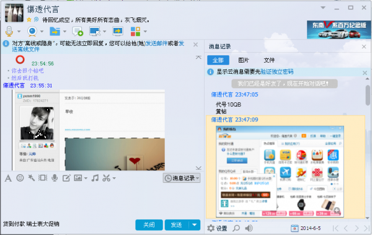Viewport: 372px width, 235px height.
Task: Take a screenshot with scissors icon
Action: pyautogui.click(x=106, y=178)
